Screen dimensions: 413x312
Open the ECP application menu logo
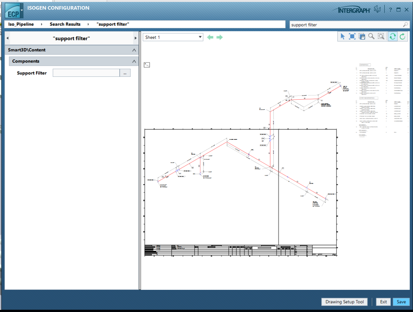click(13, 11)
